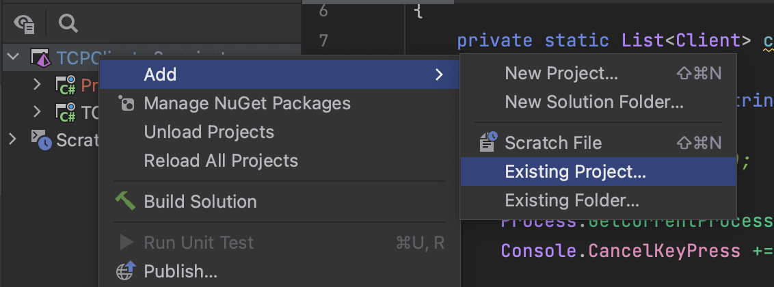Image resolution: width=774 pixels, height=287 pixels.
Task: Click the NuGet packages icon
Action: click(x=126, y=103)
